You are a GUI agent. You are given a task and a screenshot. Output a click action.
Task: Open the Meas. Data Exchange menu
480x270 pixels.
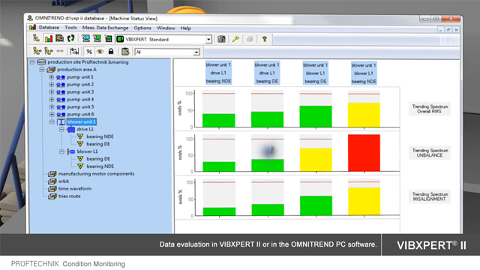point(105,28)
